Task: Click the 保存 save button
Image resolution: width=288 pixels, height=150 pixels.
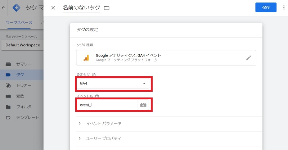Action: [266, 8]
